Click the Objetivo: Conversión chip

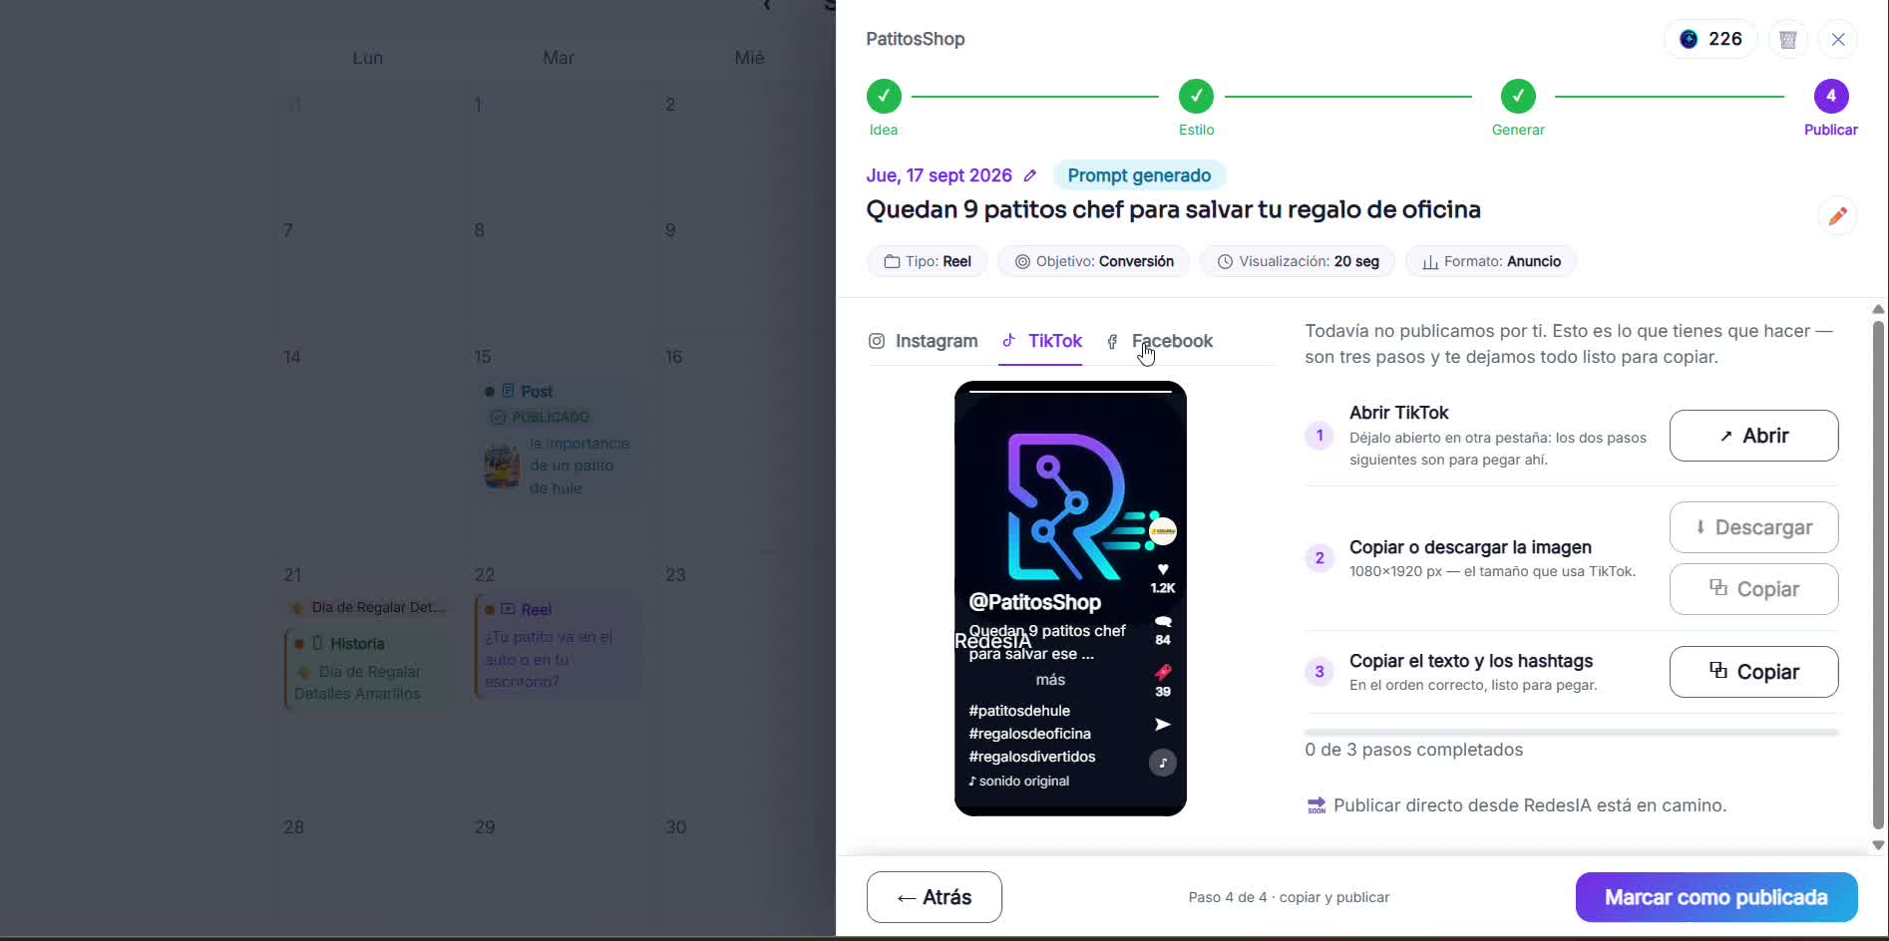[x=1094, y=261]
